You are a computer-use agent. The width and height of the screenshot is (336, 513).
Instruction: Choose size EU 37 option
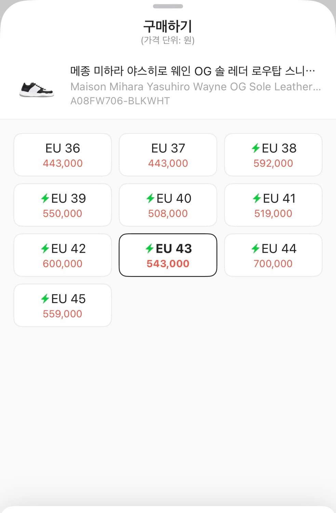168,155
